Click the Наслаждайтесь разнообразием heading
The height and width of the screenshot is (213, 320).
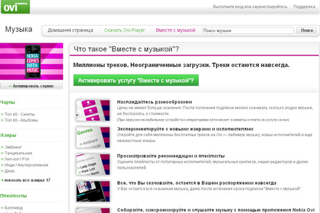click(x=155, y=102)
